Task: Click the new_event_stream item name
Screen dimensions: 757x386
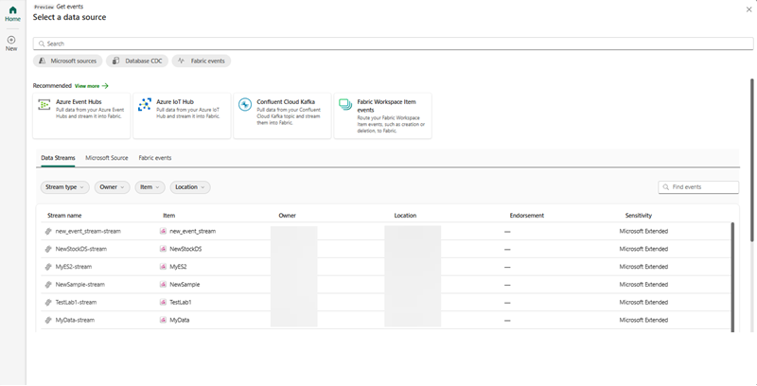Action: tap(193, 232)
